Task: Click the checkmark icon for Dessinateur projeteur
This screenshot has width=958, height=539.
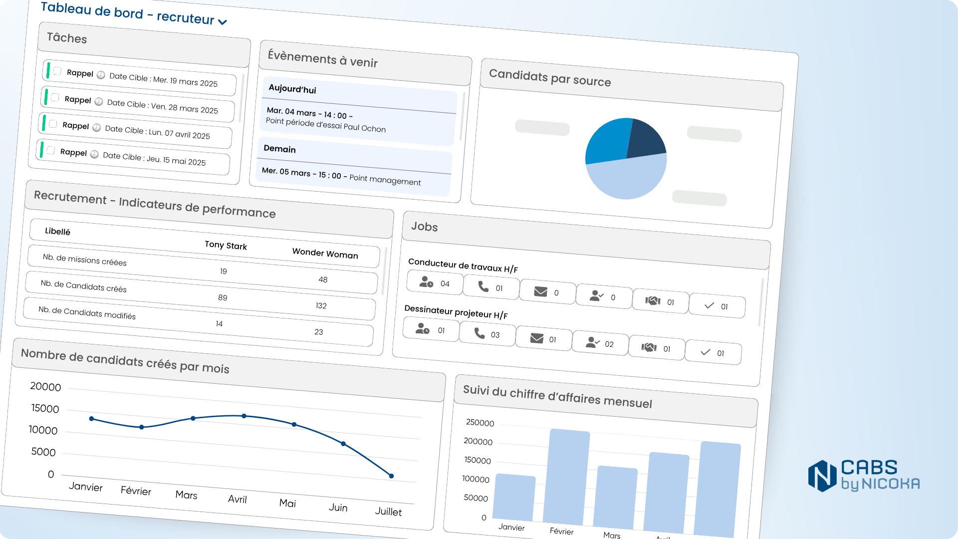Action: [x=706, y=352]
